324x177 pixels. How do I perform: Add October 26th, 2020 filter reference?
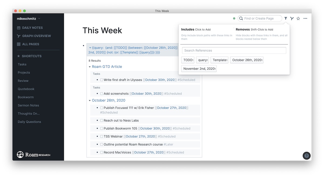pyautogui.click(x=247, y=60)
